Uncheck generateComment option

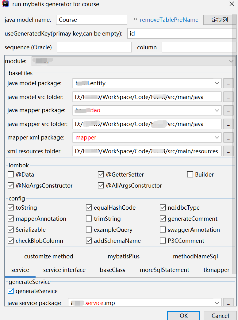pyautogui.click(x=163, y=219)
